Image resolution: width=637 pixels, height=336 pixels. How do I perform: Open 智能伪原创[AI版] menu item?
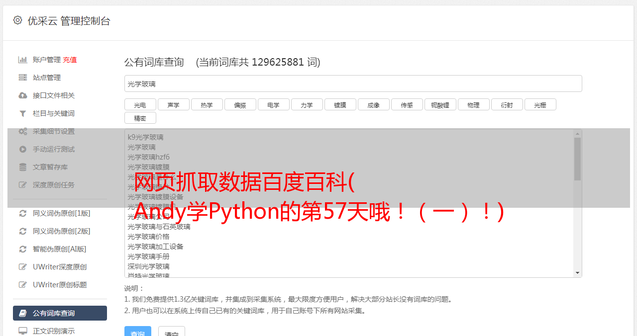(x=60, y=249)
